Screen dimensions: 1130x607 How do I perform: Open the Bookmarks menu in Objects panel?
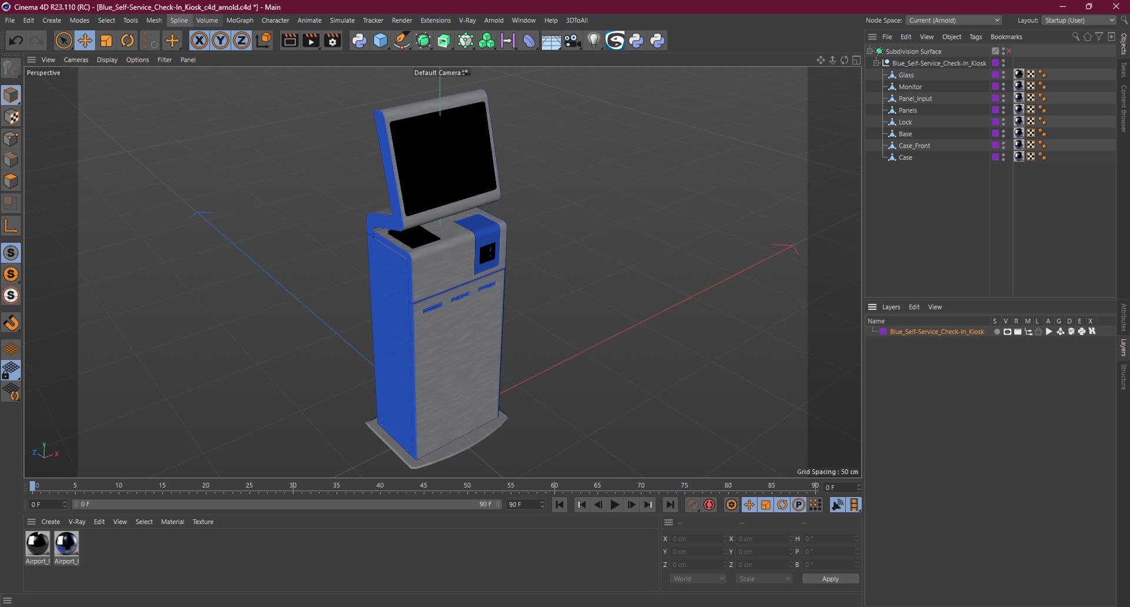point(1006,36)
